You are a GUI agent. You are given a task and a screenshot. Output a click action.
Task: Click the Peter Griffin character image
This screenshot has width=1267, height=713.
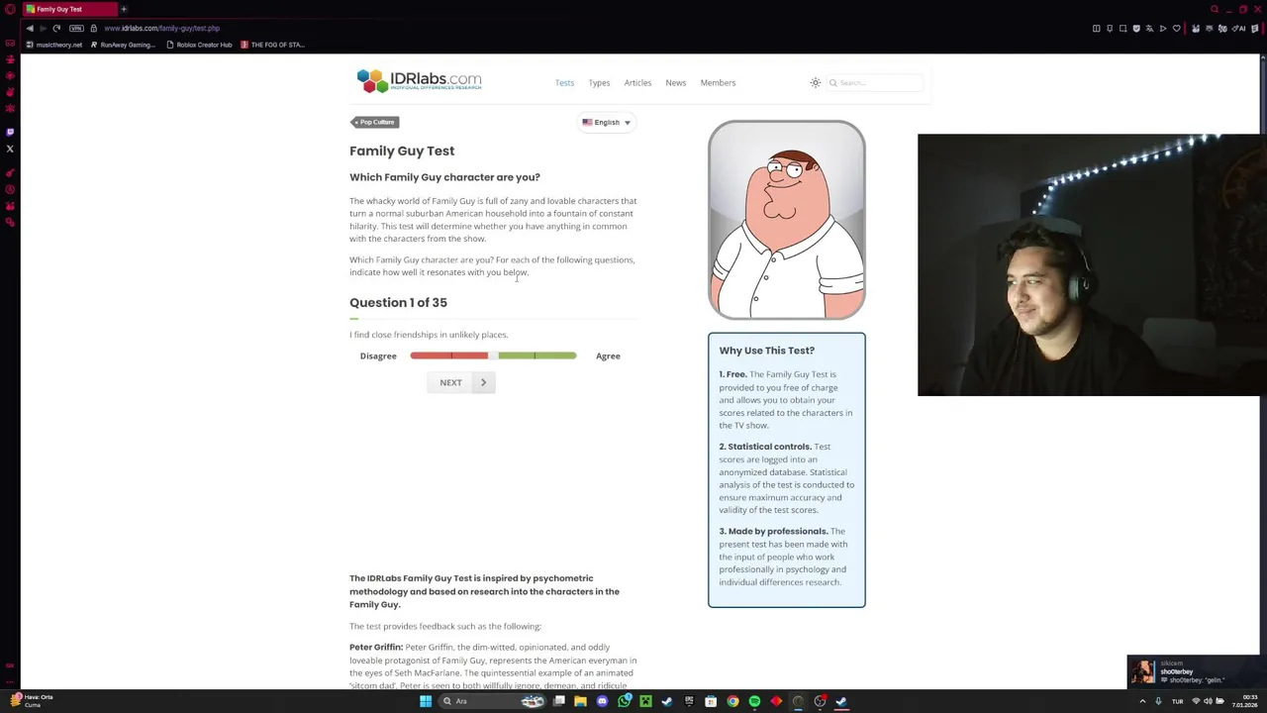coord(787,220)
